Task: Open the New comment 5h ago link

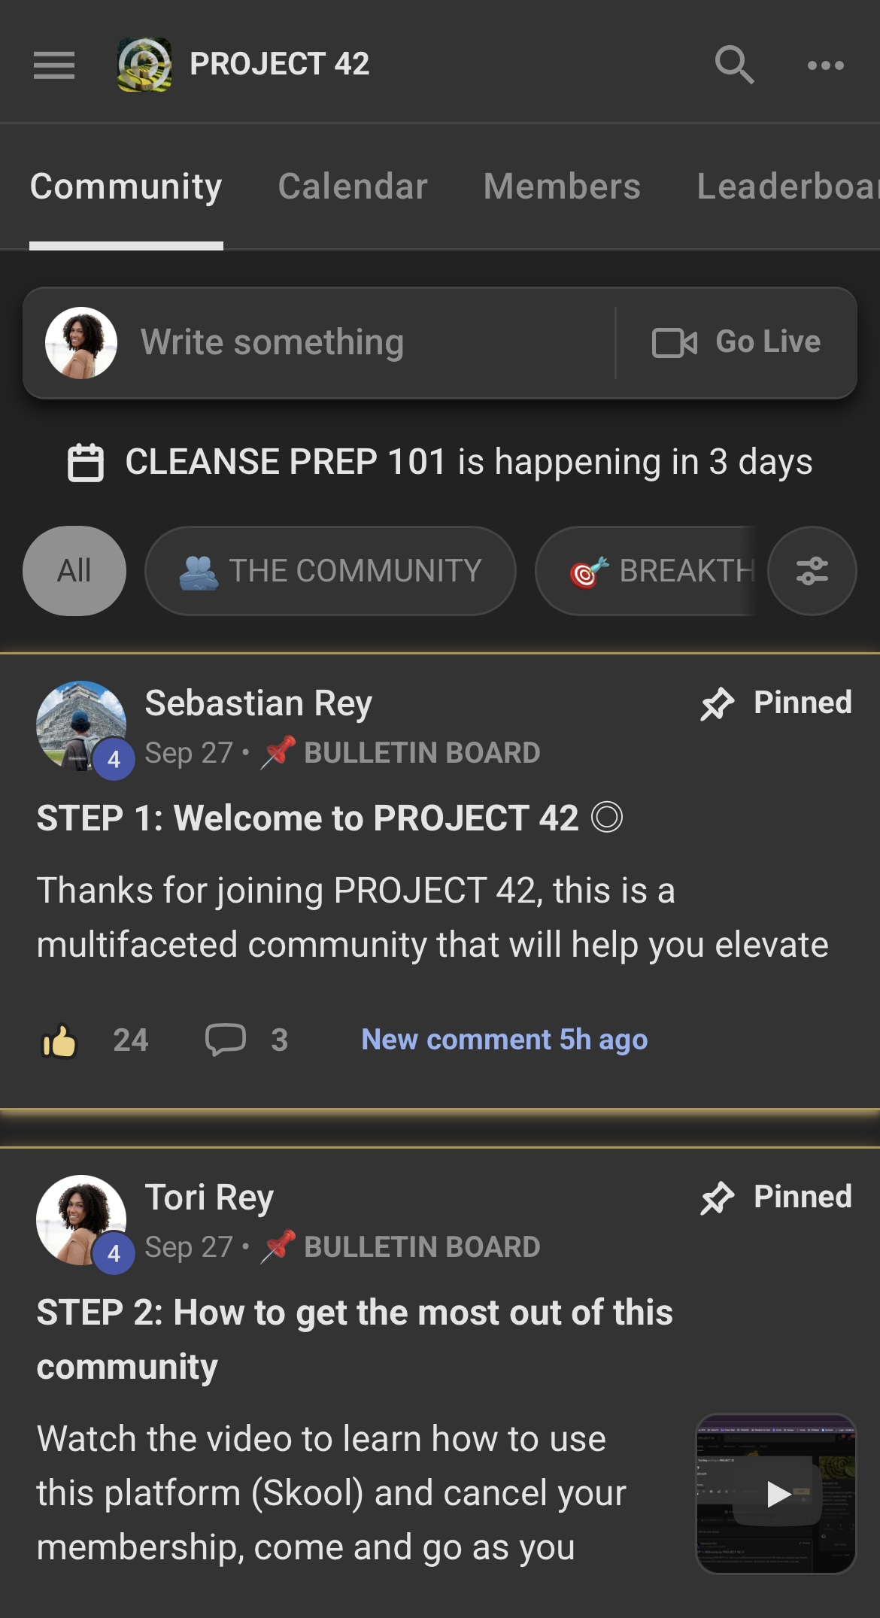Action: click(x=504, y=1040)
